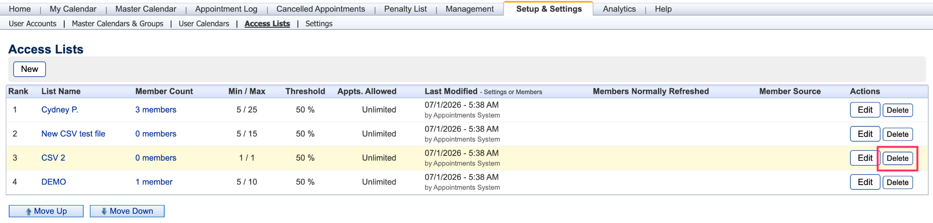Edit the Cydney P. access list

[x=865, y=110]
